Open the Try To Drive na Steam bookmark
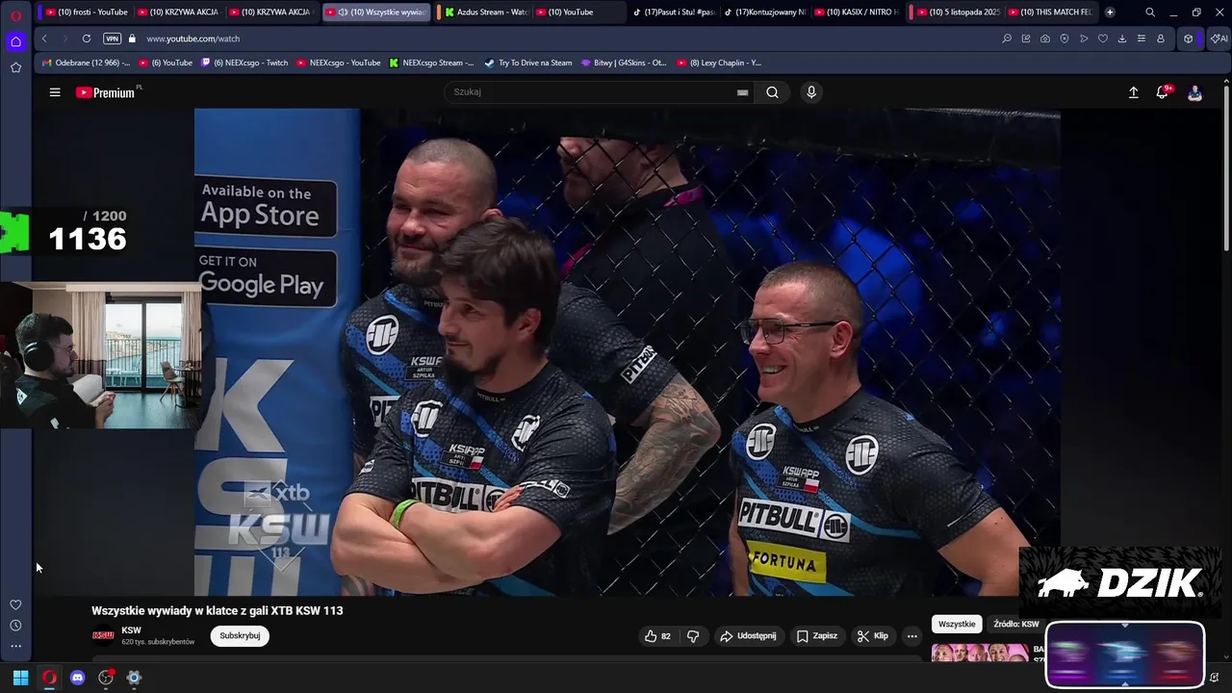Image resolution: width=1232 pixels, height=693 pixels. [528, 63]
